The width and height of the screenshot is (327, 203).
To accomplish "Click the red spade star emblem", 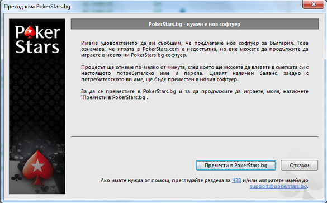I will (37, 167).
